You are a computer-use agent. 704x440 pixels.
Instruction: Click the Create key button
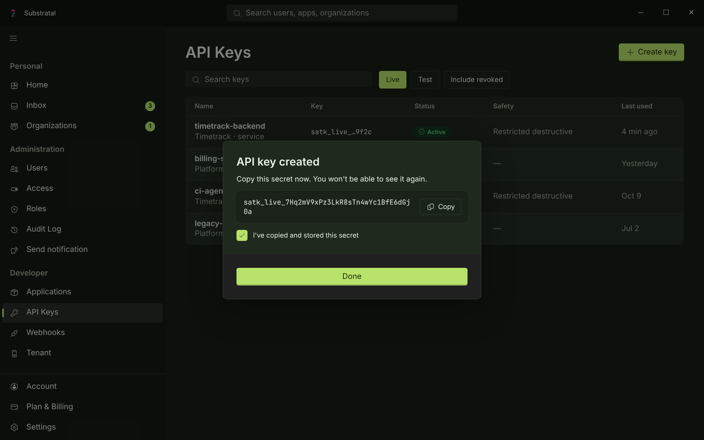tap(651, 52)
